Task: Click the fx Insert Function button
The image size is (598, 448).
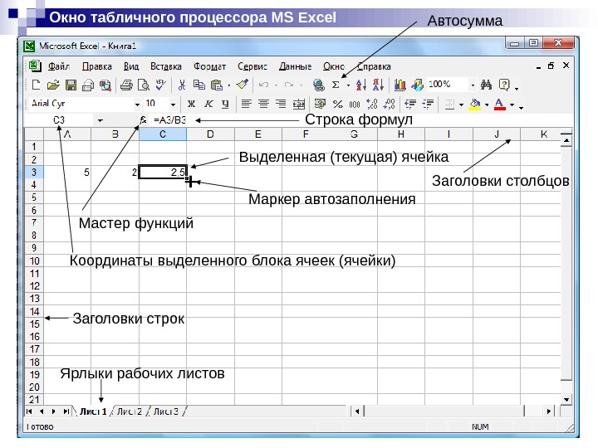Action: [143, 120]
